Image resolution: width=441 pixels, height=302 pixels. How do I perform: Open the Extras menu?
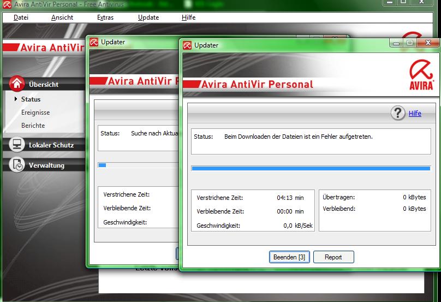(105, 17)
